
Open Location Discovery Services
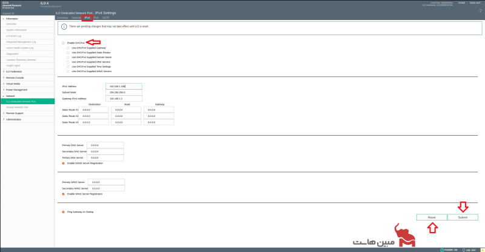coord(21,60)
